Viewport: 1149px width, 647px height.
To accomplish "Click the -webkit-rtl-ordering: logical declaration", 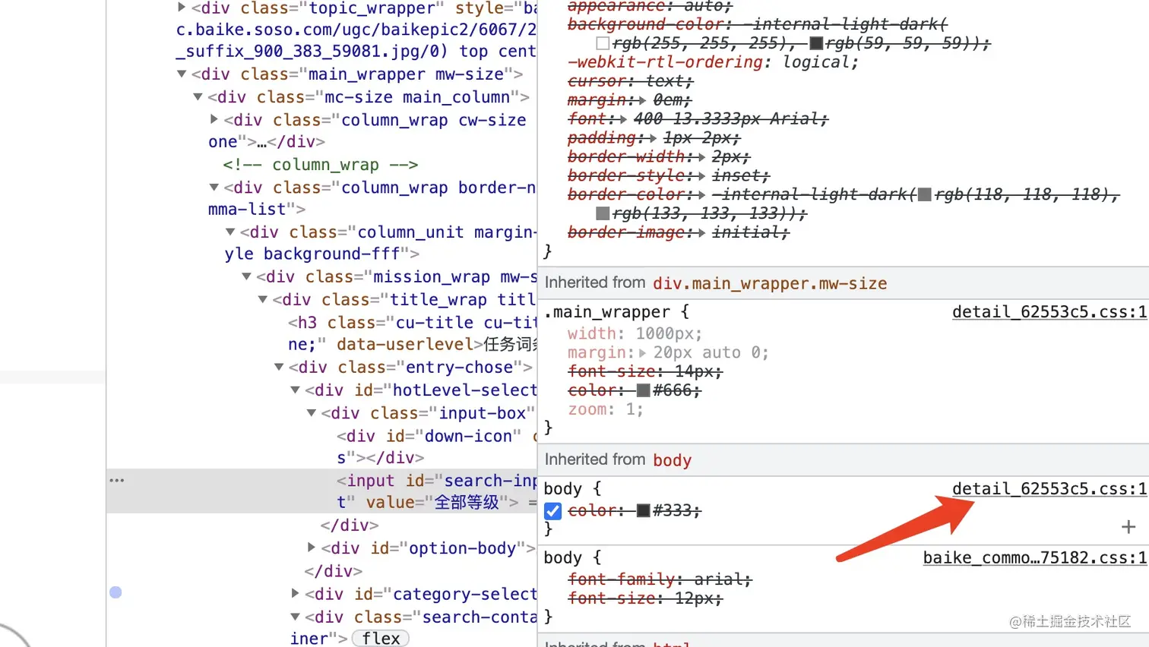I will [x=713, y=62].
